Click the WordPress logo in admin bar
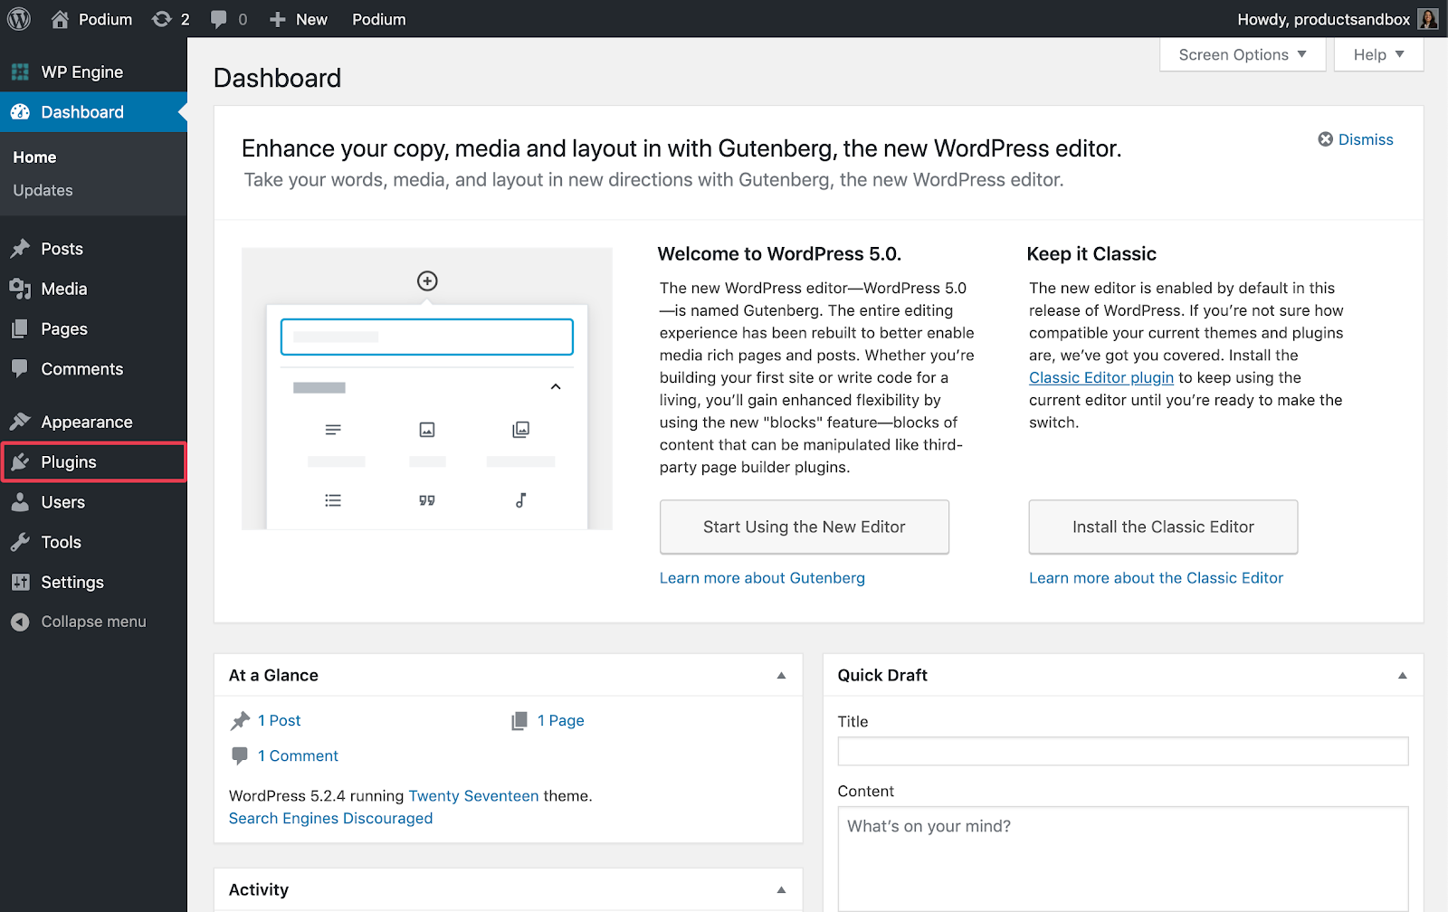This screenshot has width=1448, height=912. pyautogui.click(x=18, y=18)
